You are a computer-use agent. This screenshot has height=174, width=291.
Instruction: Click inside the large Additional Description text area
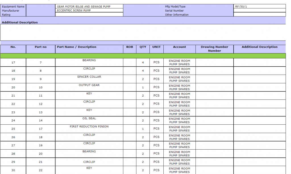(x=143, y=32)
